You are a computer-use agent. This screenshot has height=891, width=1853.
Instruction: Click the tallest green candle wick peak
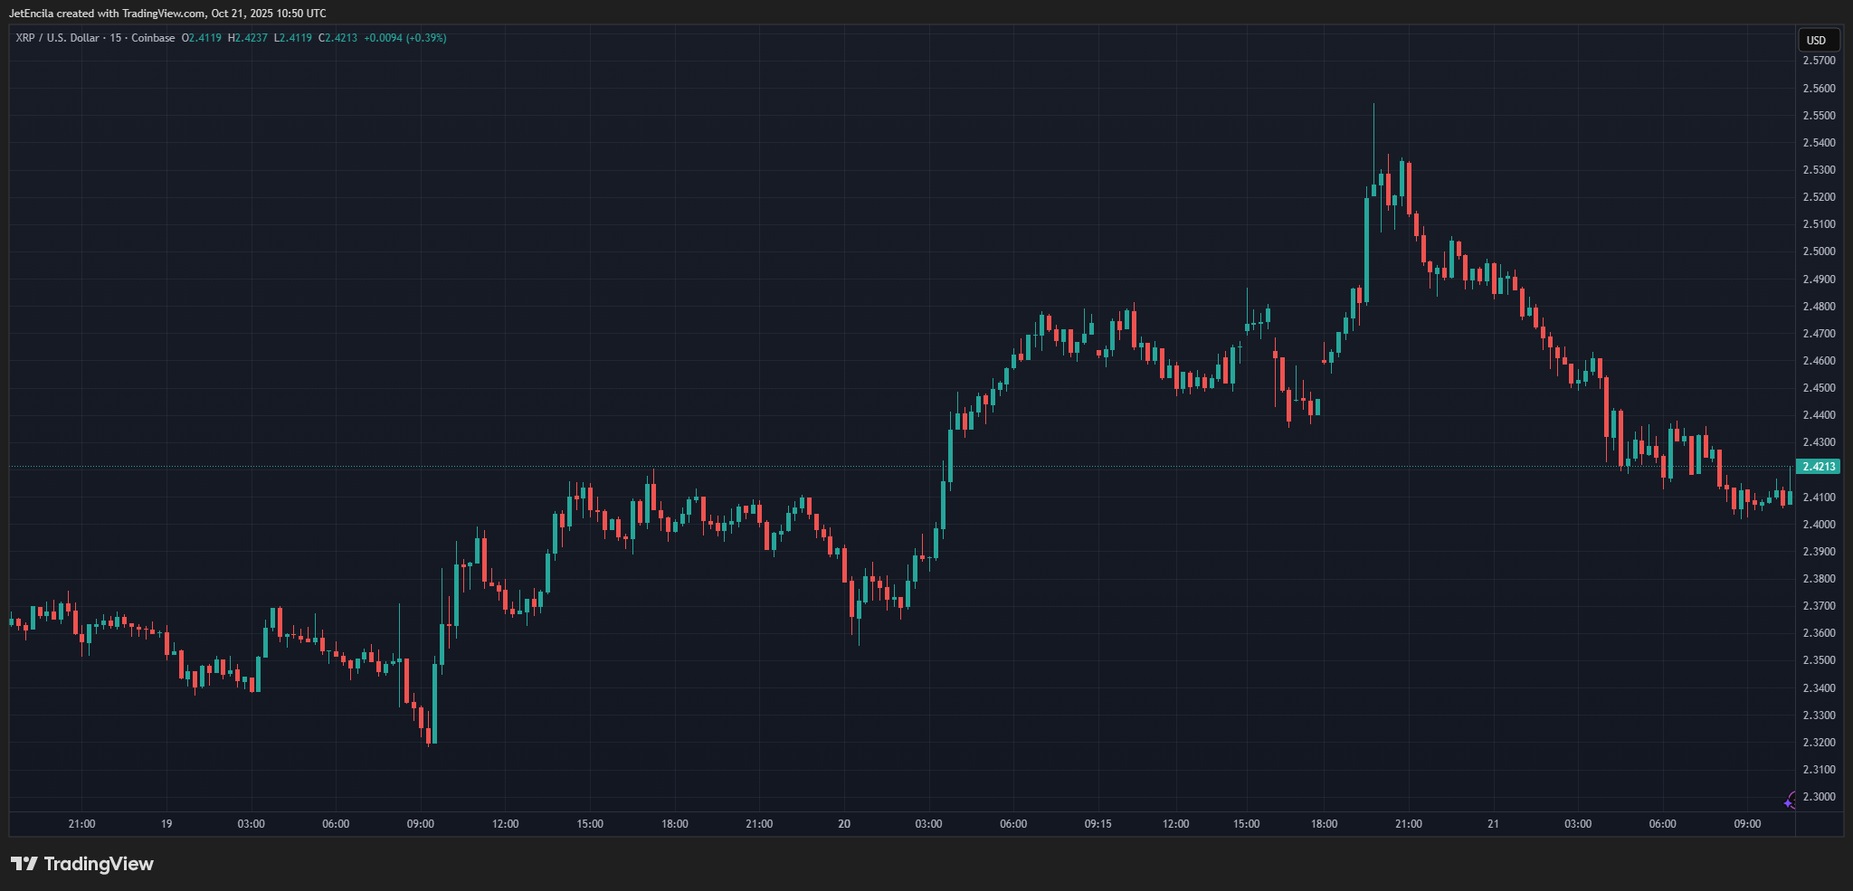pos(1373,105)
